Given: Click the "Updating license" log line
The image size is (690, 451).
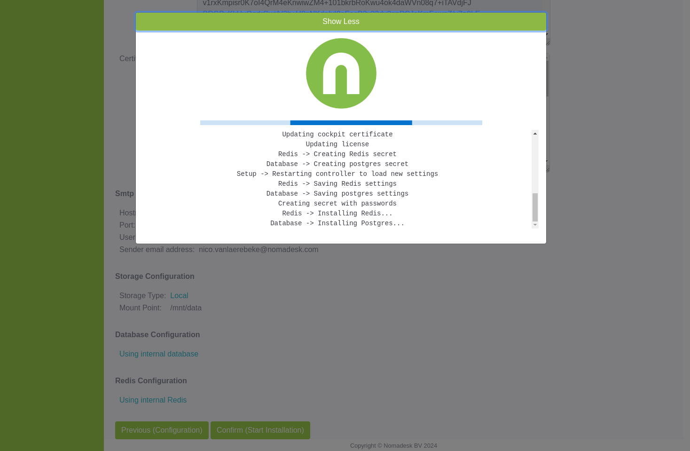Looking at the screenshot, I should coord(337,144).
